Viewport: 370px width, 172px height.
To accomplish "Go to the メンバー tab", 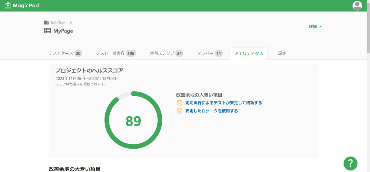I will [210, 53].
